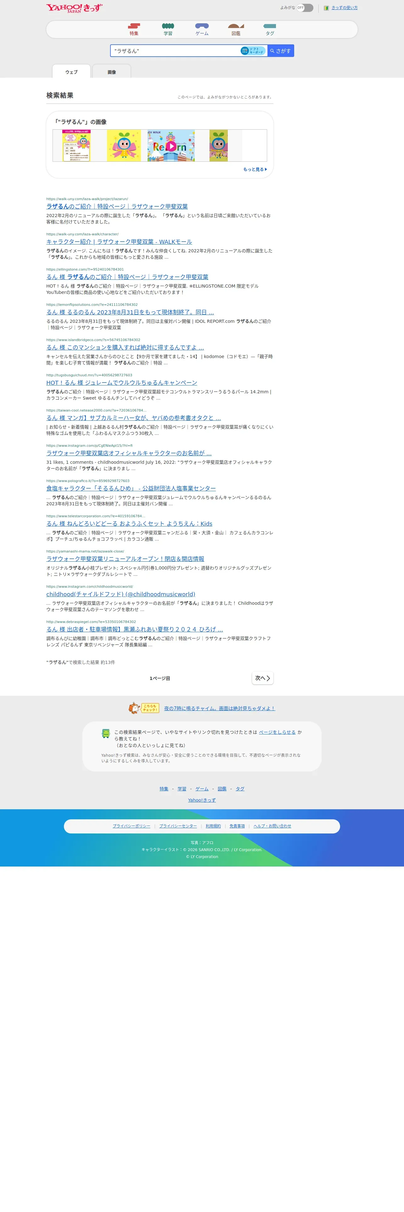Open 夜の7時に鳴るチャイム link
Viewport: 404px width, 1212px height.
point(220,709)
